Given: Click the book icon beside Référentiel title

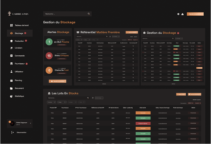Looking at the screenshot, I should pyautogui.click(x=78, y=32).
